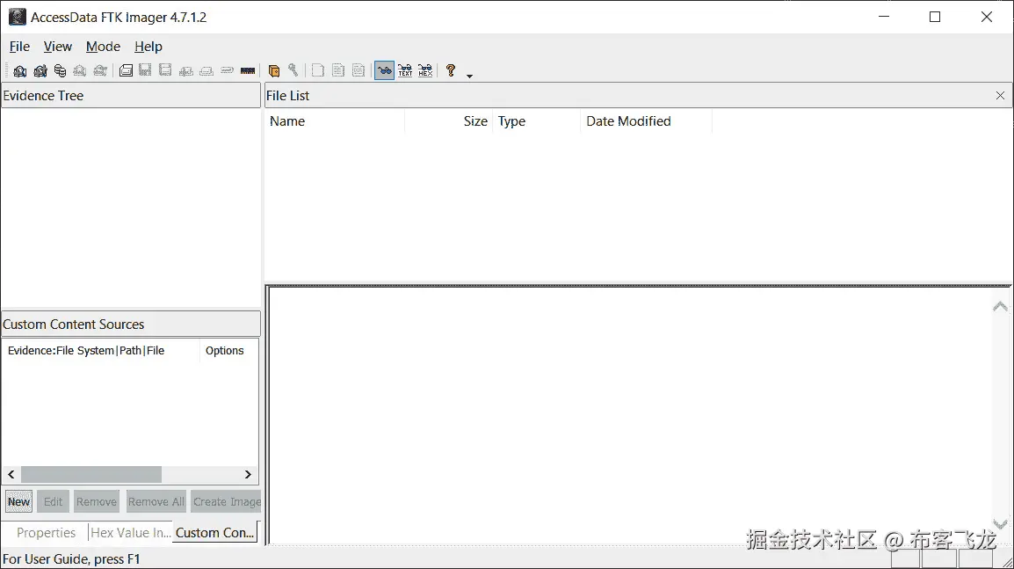Viewport: 1014px width, 569px height.
Task: Click the greyed Export Disk Image icon
Action: tap(146, 70)
